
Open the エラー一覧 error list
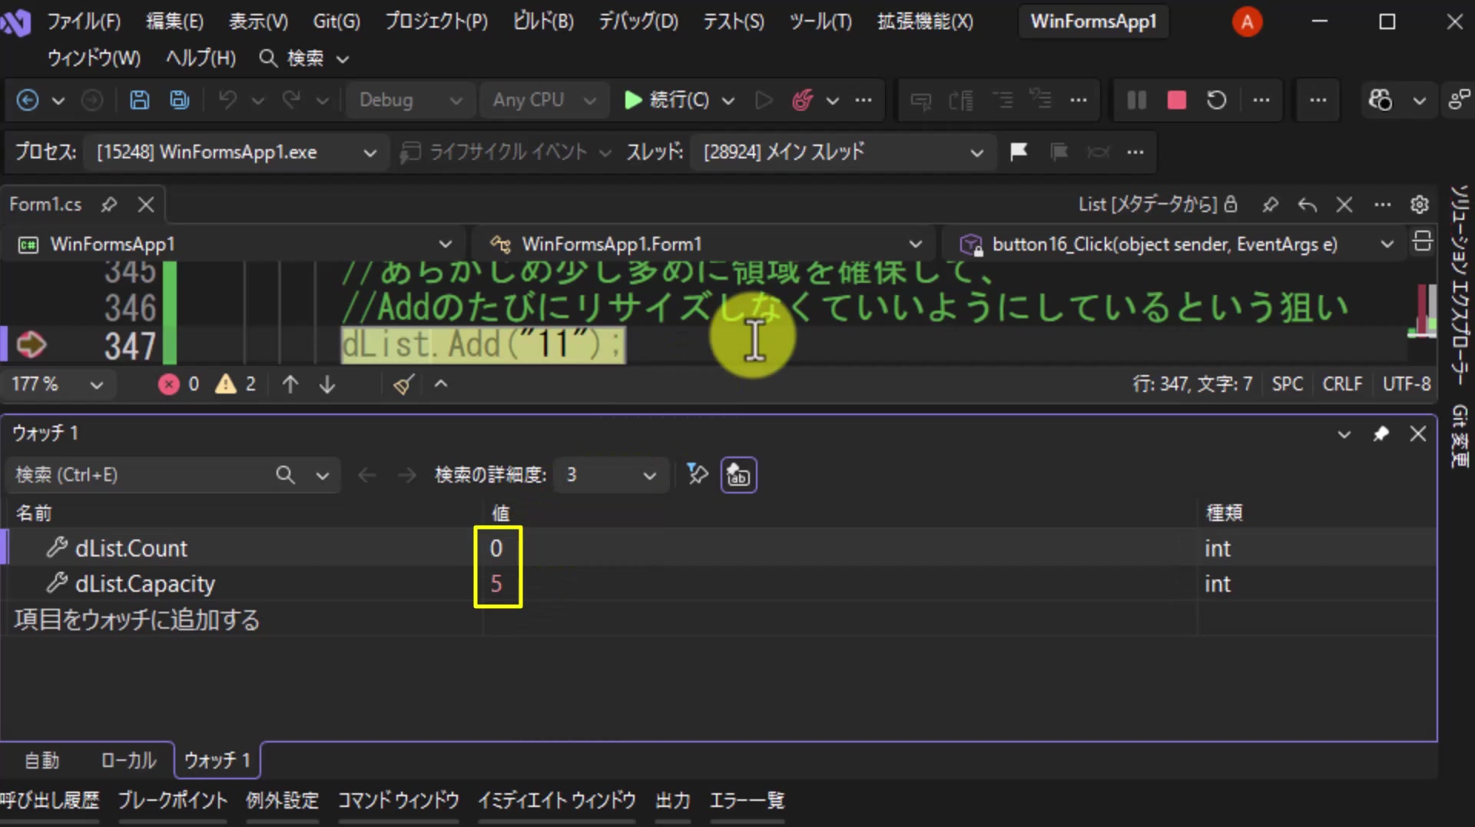[x=747, y=801]
